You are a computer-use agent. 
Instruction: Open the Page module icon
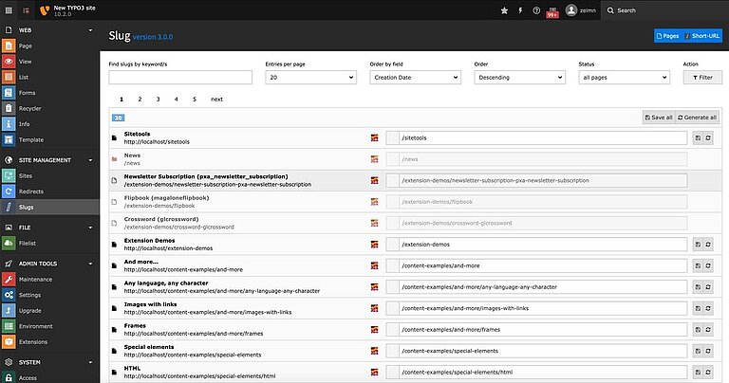click(x=9, y=46)
